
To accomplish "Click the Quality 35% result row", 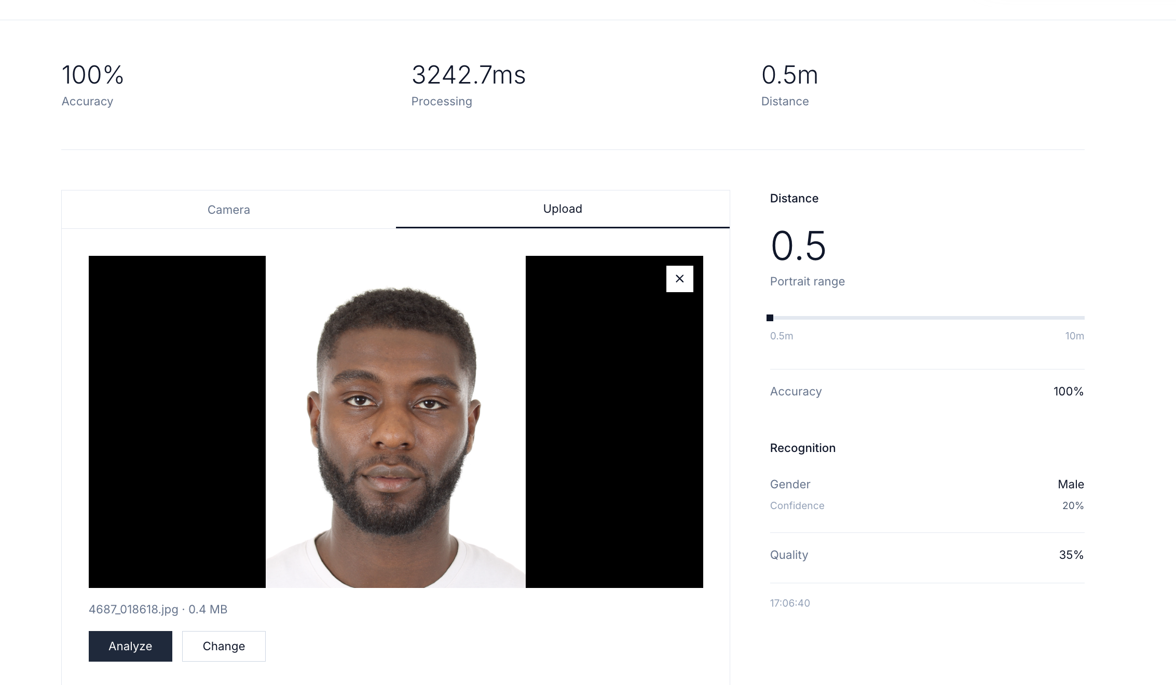I will tap(927, 555).
